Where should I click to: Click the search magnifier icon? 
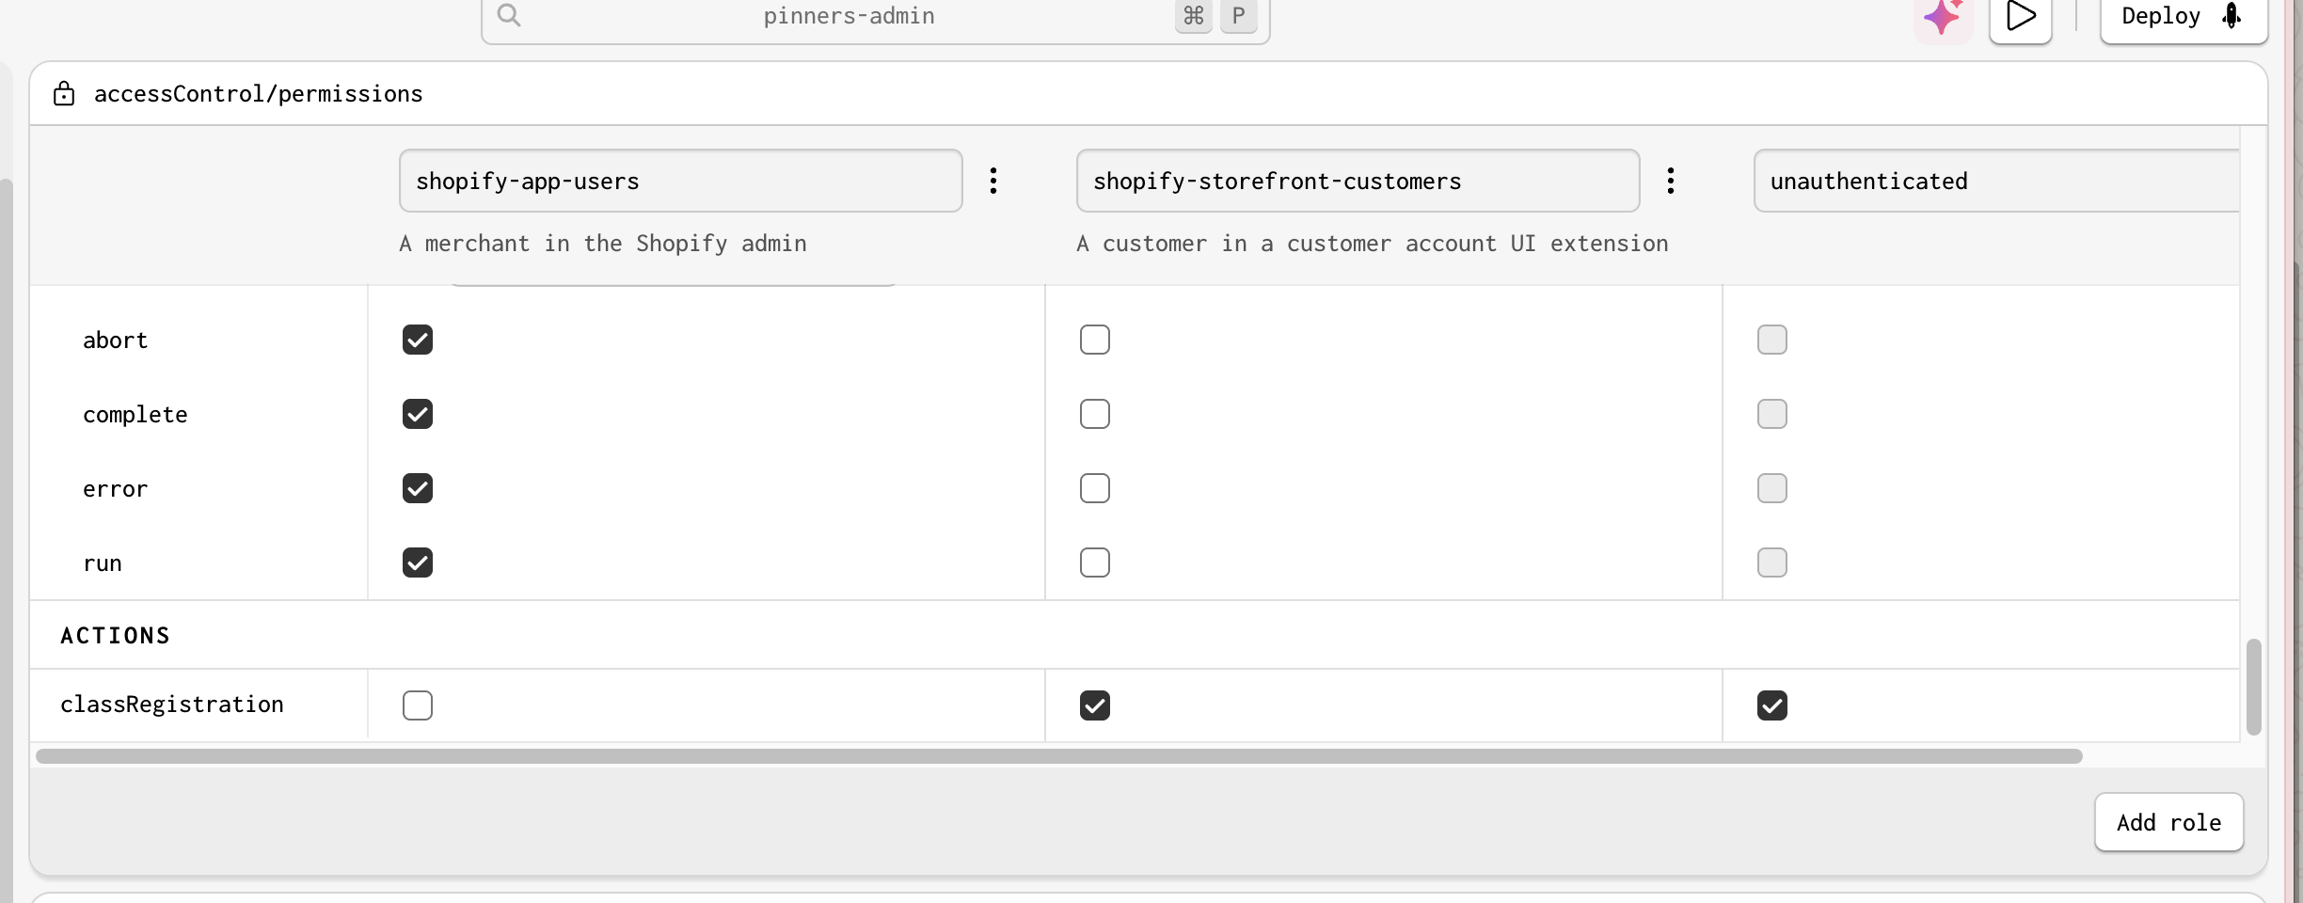[x=509, y=15]
